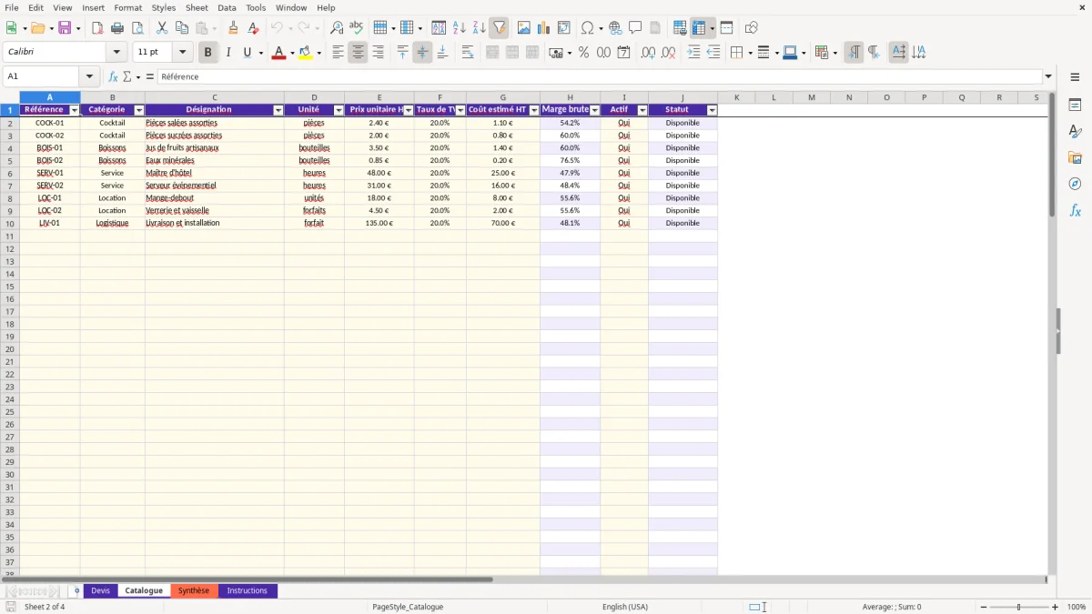This screenshot has height=614, width=1092.
Task: Open the Font Size dropdown arrow
Action: (182, 53)
